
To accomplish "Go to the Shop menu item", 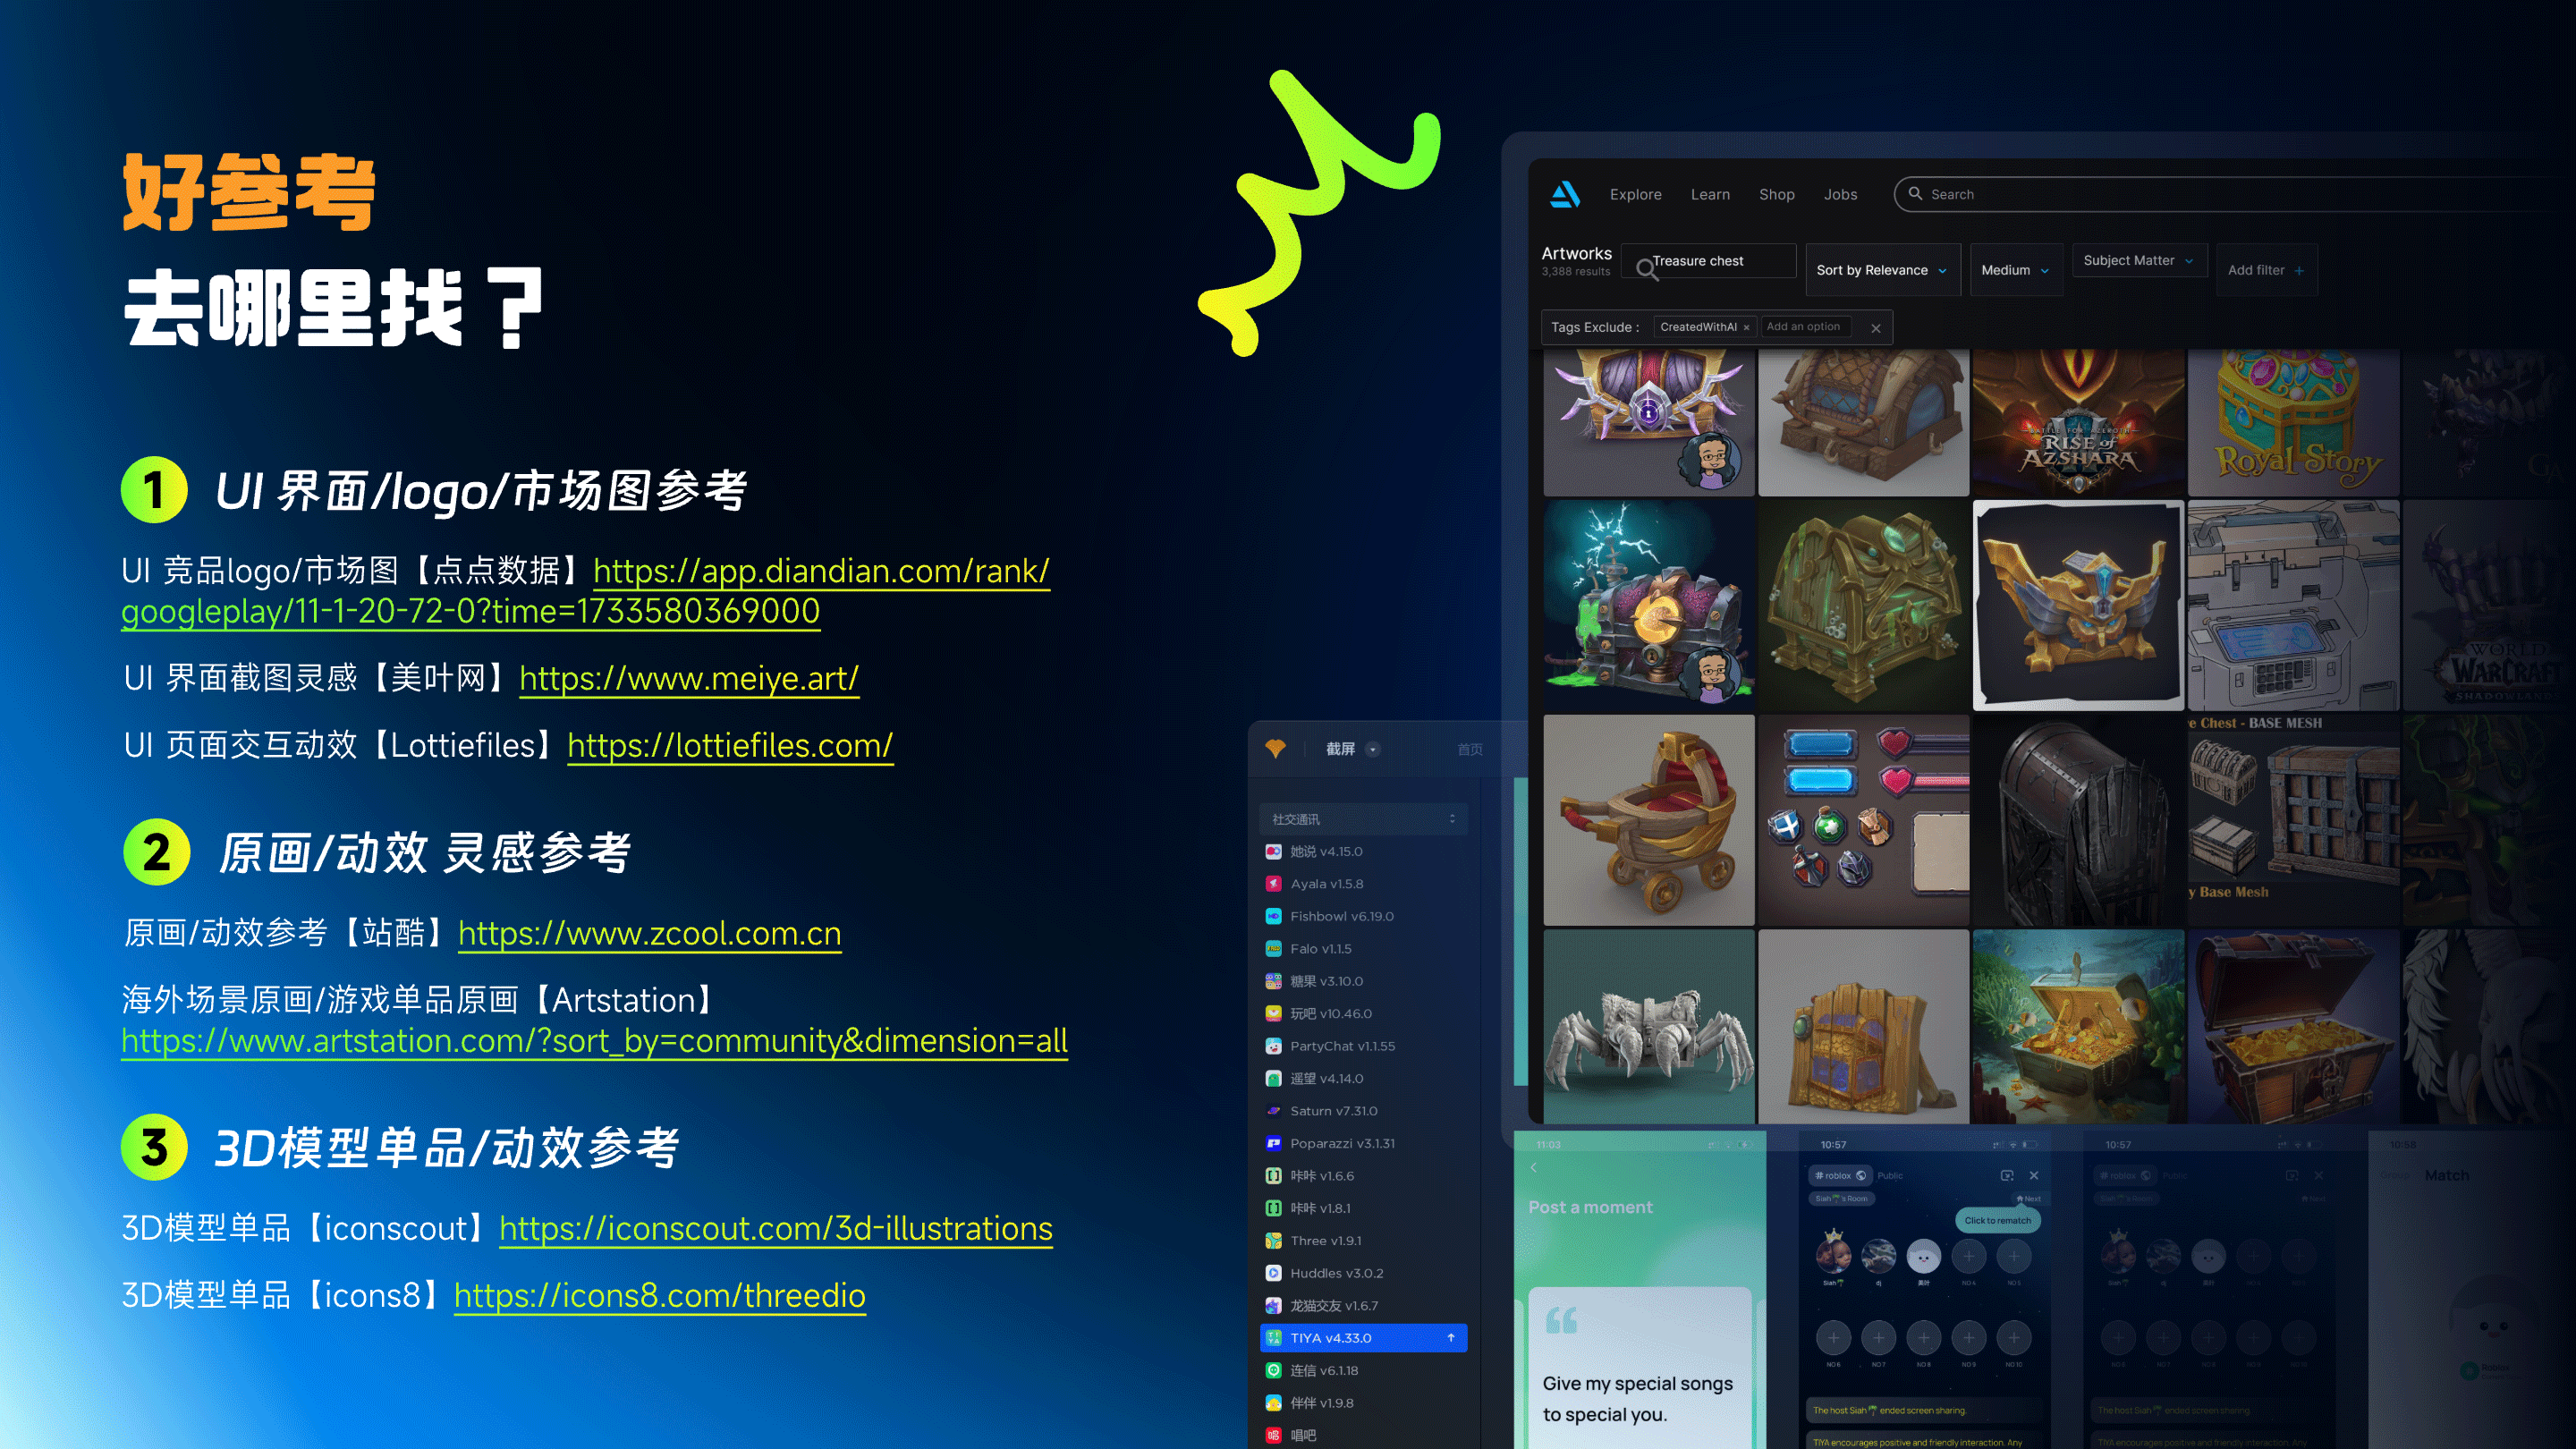I will (x=1776, y=194).
